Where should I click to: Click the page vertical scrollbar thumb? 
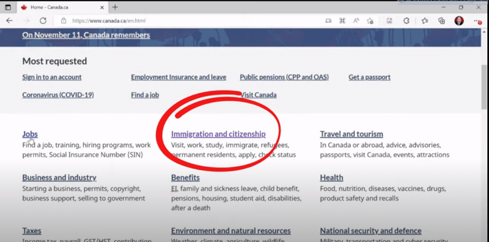click(484, 86)
